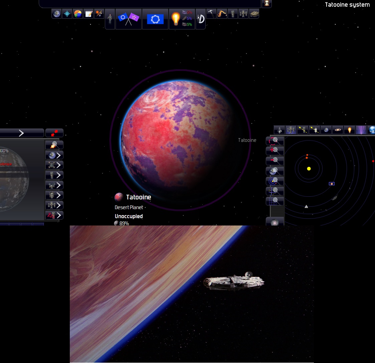This screenshot has width=375, height=363.
Task: Open the fleets list icon
Action: pos(243,14)
